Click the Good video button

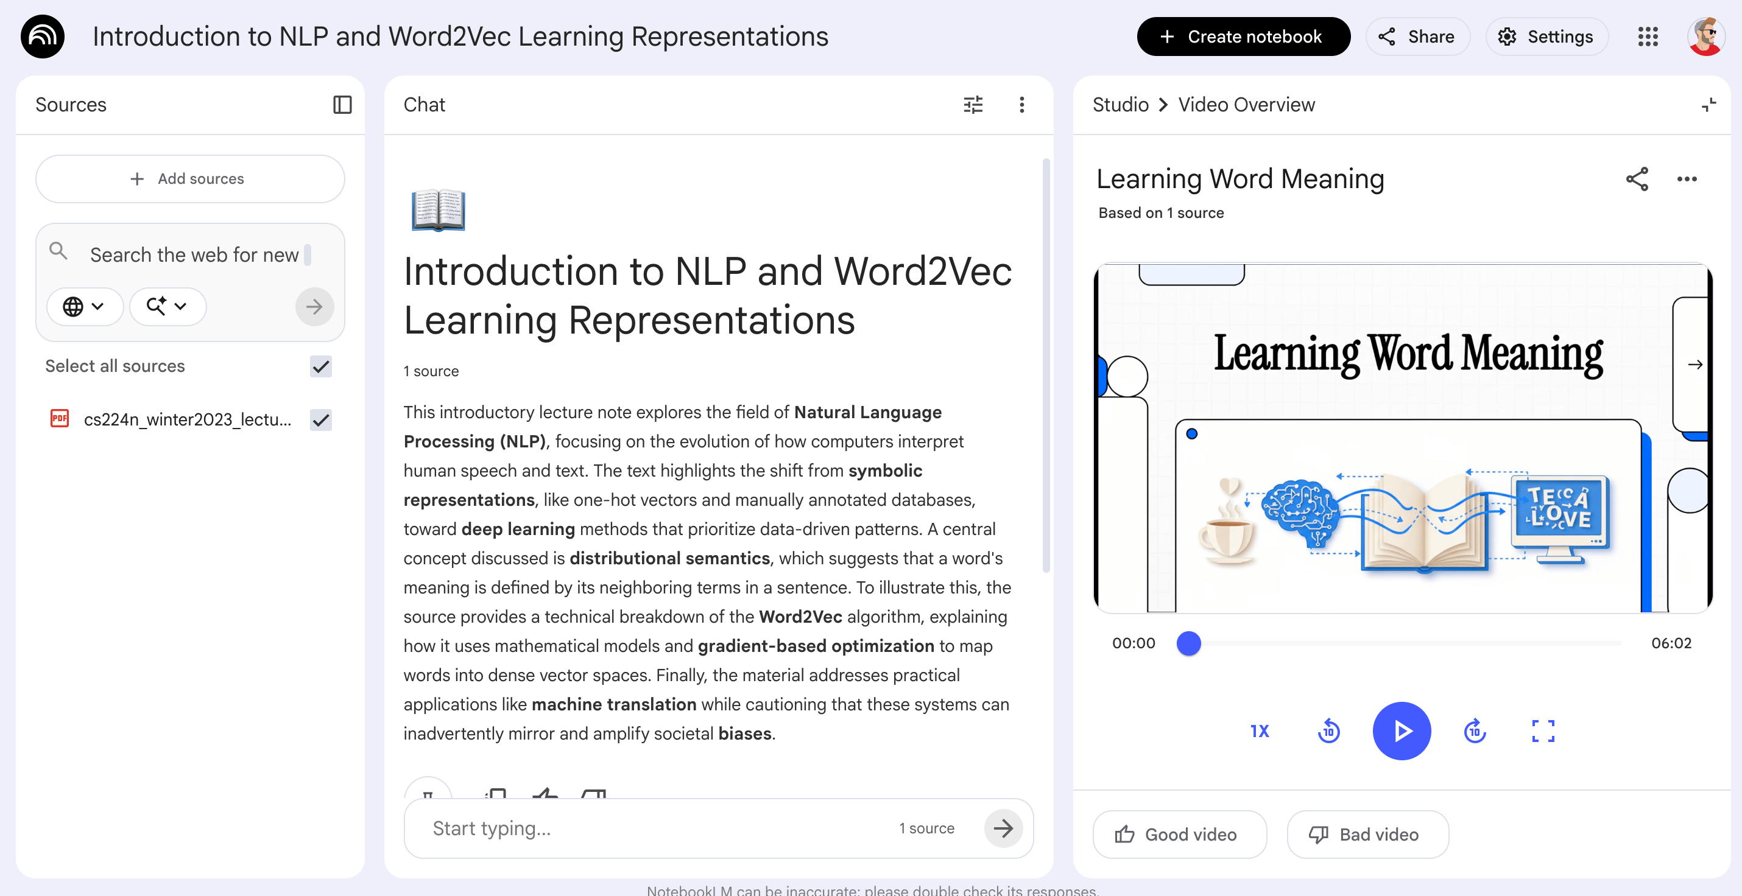[1179, 835]
